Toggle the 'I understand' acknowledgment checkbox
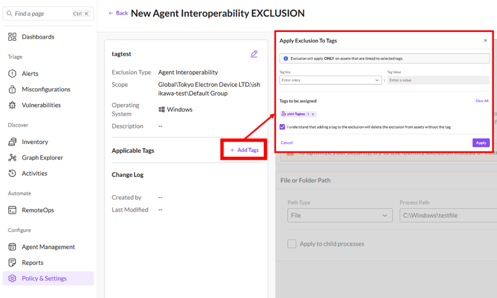Viewport: 497px width, 298px height. click(x=283, y=127)
